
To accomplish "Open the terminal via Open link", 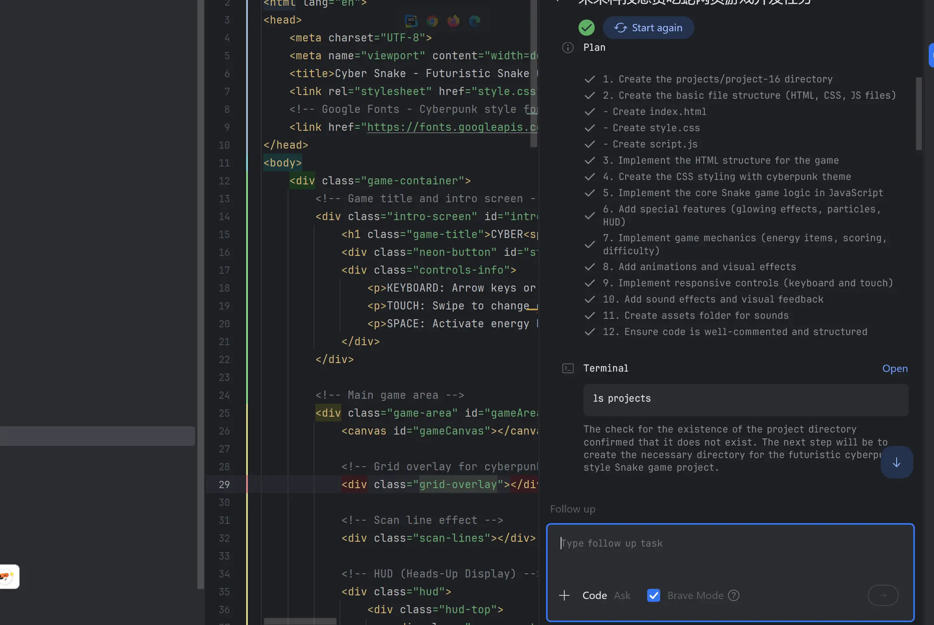I will 895,368.
